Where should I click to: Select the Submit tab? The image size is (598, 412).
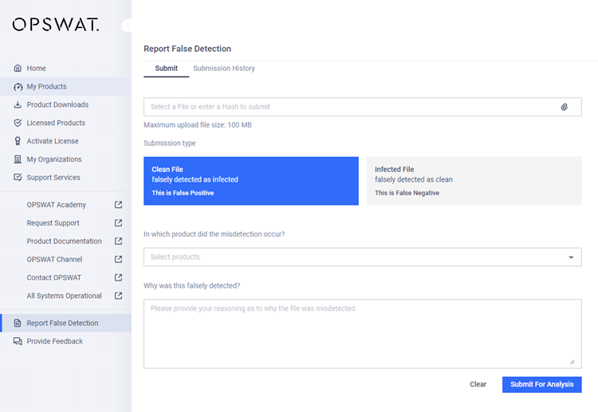click(x=166, y=69)
